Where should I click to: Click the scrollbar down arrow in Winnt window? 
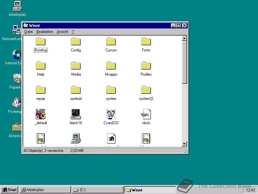(184, 144)
